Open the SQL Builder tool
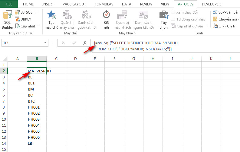240x152 pixels. point(7,20)
